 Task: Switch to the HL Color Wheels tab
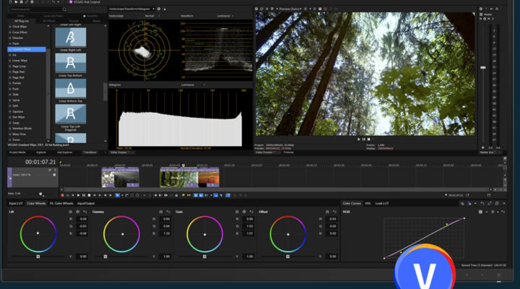[61, 204]
